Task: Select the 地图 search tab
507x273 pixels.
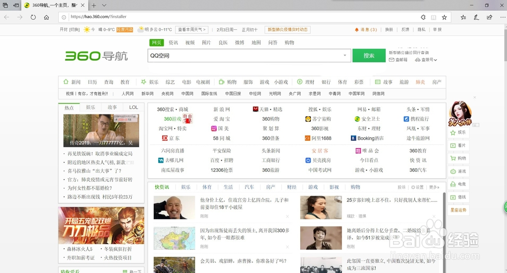Action: pyautogui.click(x=256, y=43)
